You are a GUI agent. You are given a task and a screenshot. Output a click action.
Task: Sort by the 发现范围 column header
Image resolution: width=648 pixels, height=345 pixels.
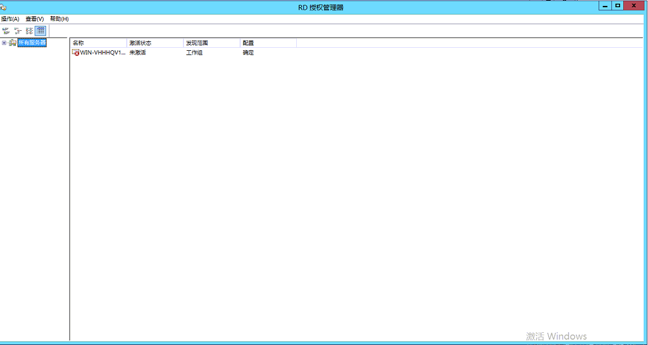click(x=212, y=43)
